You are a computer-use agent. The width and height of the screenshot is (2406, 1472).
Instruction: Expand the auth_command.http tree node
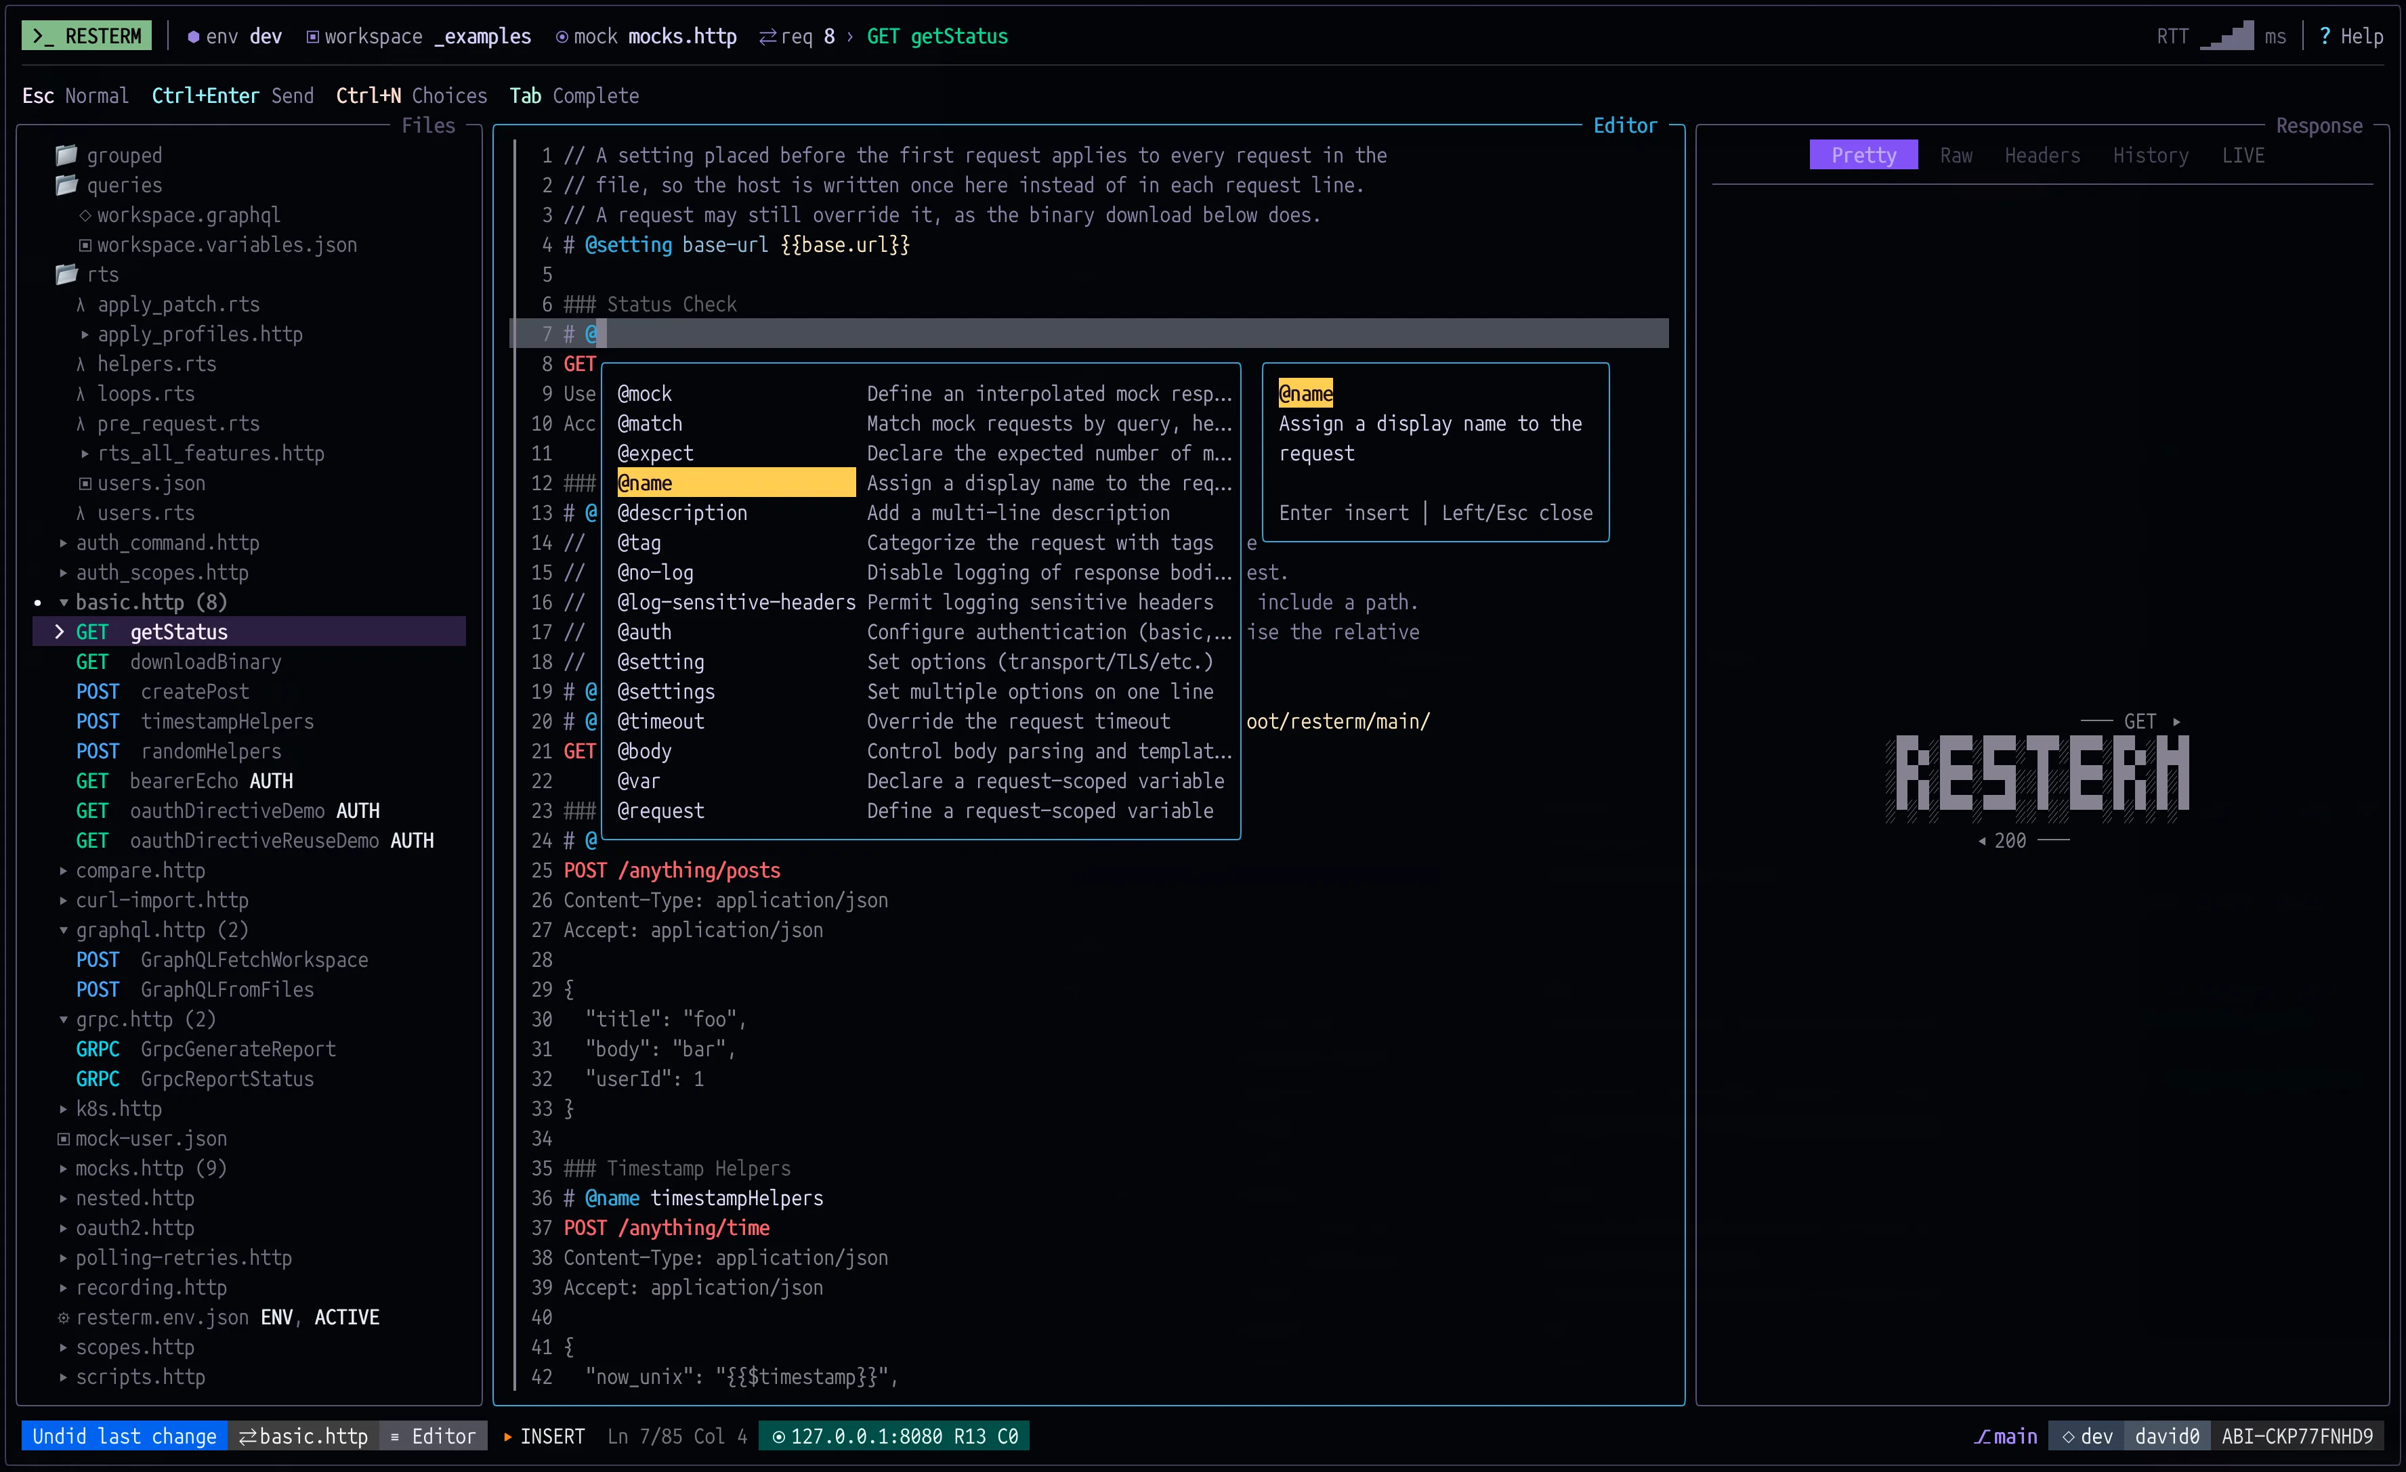(64, 543)
